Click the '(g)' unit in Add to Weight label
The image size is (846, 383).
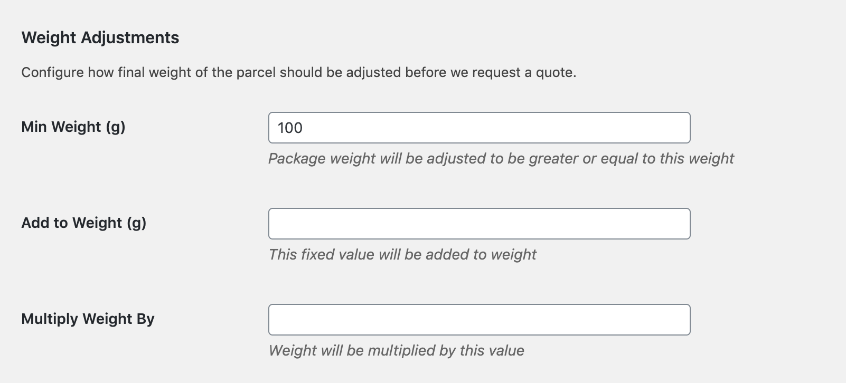[x=136, y=223]
